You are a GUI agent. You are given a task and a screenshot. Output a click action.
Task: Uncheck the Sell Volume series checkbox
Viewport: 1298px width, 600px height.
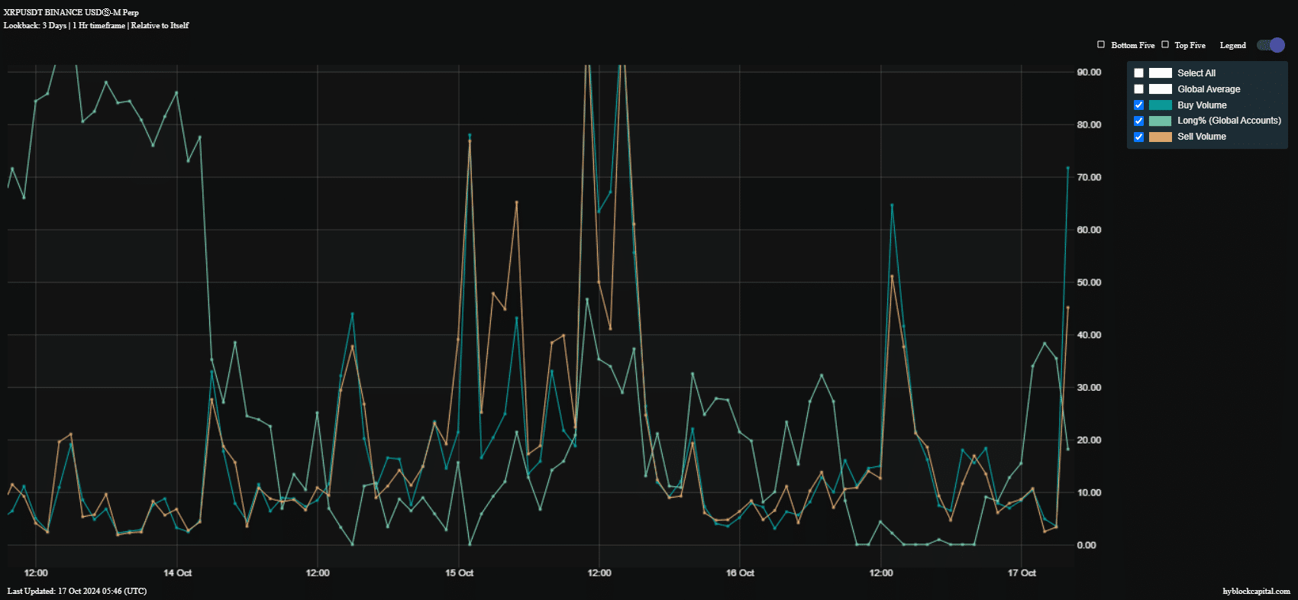pos(1138,137)
